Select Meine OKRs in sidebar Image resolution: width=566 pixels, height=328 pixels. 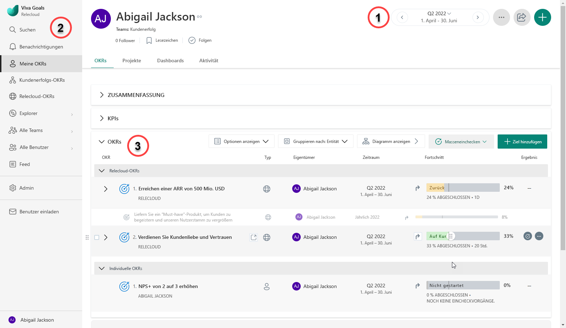coord(41,64)
